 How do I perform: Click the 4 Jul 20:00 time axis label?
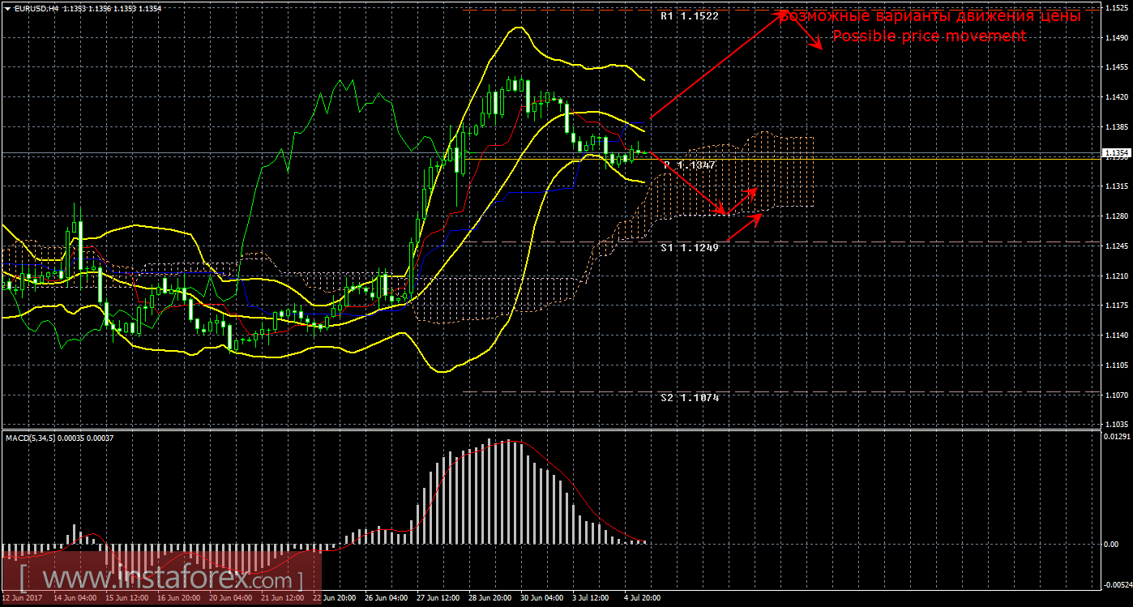pos(642,598)
